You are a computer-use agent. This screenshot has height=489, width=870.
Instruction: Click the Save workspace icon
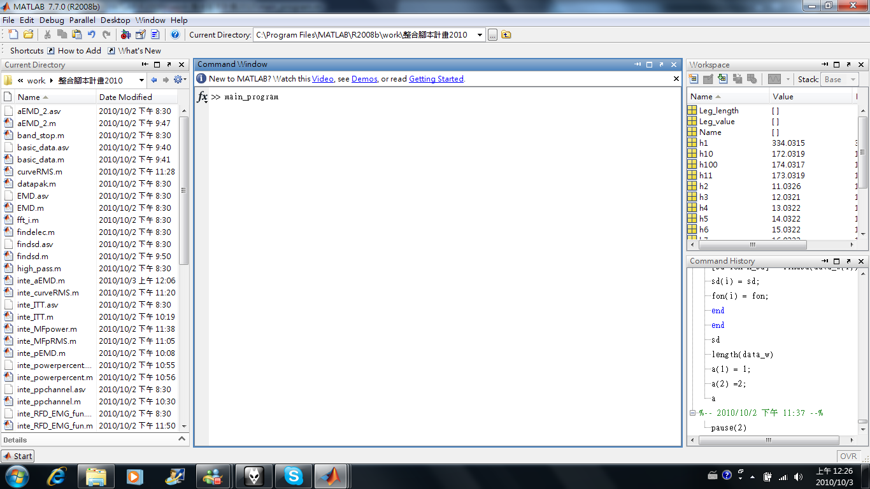coord(738,79)
